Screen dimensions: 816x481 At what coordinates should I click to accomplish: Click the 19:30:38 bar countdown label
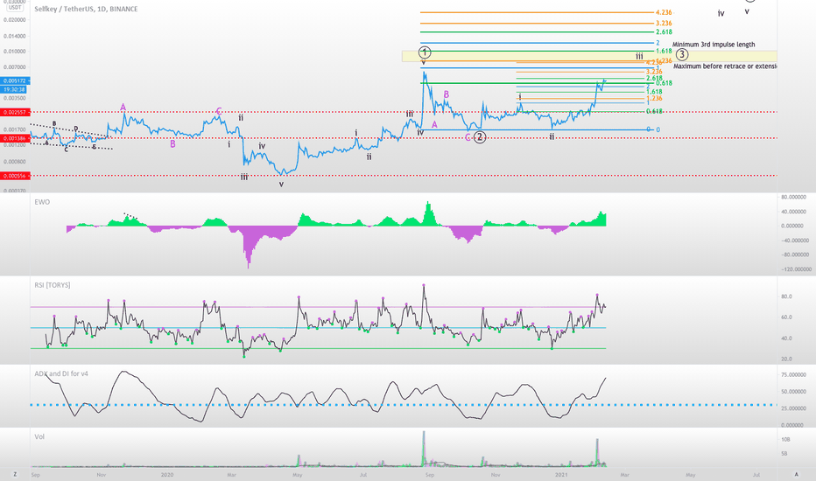15,89
